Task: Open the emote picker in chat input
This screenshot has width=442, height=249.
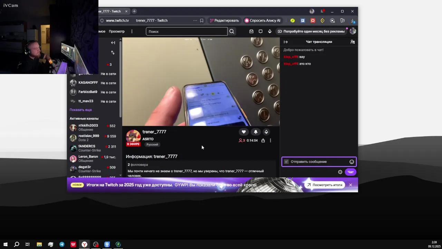Action: point(352,162)
